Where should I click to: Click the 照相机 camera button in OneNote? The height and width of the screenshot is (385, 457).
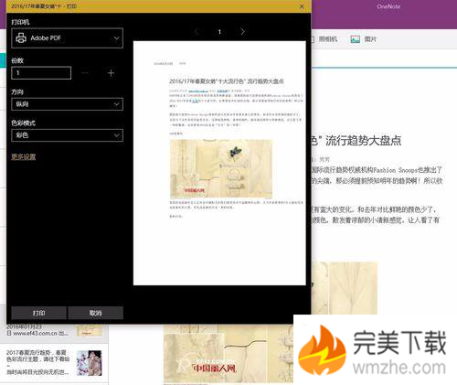324,39
